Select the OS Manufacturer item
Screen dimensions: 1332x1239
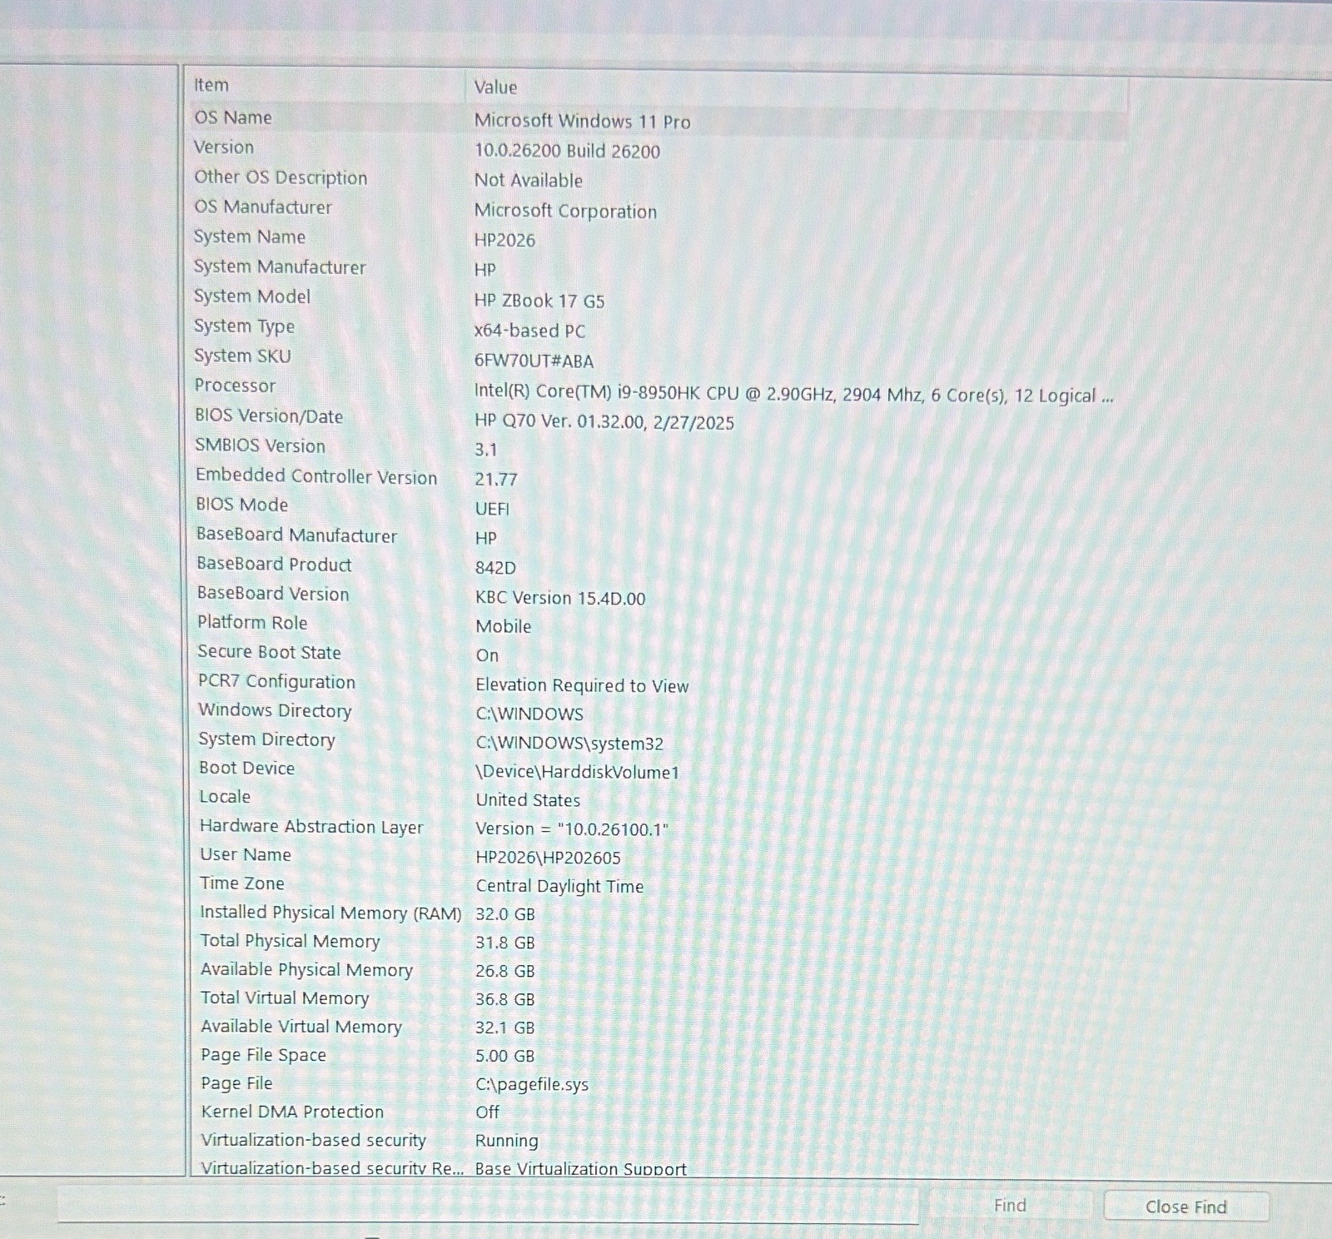pos(263,206)
